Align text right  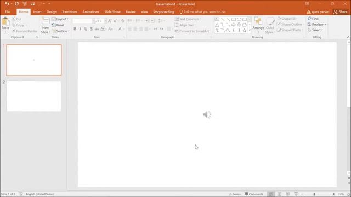141,29
